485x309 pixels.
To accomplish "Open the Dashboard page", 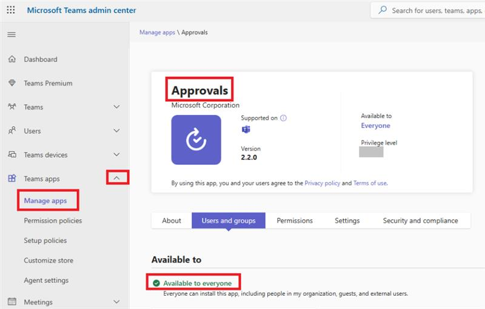I will click(41, 59).
